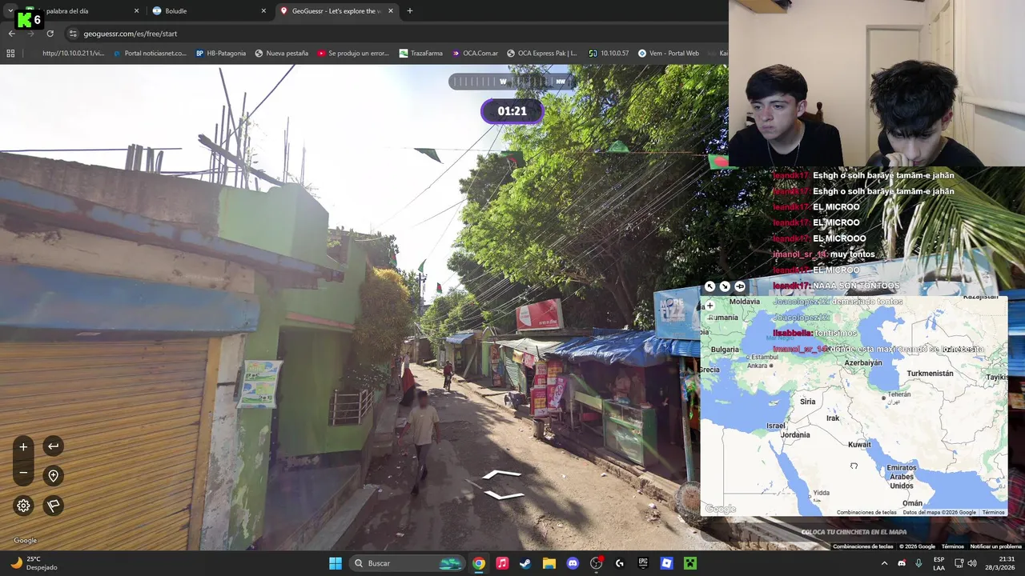Image resolution: width=1025 pixels, height=576 pixels.
Task: Select the GeoGuessr tab
Action: pyautogui.click(x=336, y=11)
